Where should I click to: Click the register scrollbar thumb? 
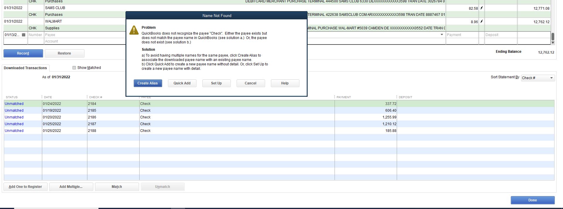pos(553,37)
